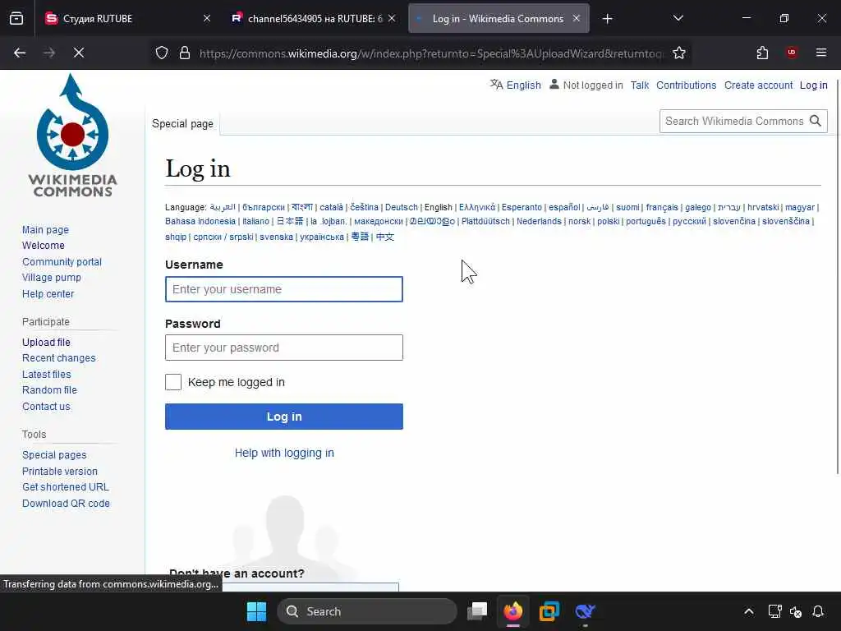The width and height of the screenshot is (841, 631).
Task: Click the uBlock Origin extension icon
Action: tap(792, 53)
